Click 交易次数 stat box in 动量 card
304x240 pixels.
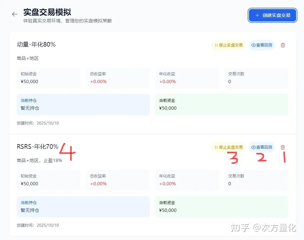[256, 78]
